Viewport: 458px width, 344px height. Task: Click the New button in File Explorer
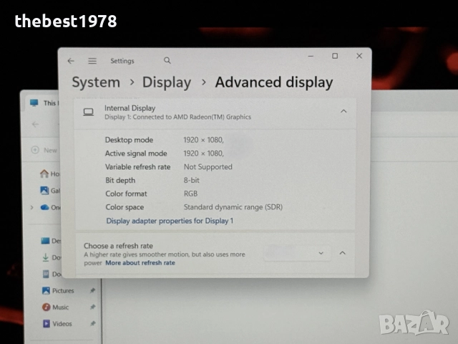(x=44, y=150)
